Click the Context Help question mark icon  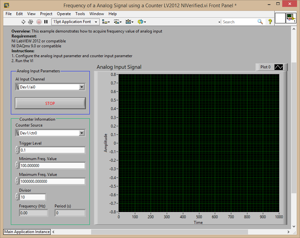tap(269, 22)
